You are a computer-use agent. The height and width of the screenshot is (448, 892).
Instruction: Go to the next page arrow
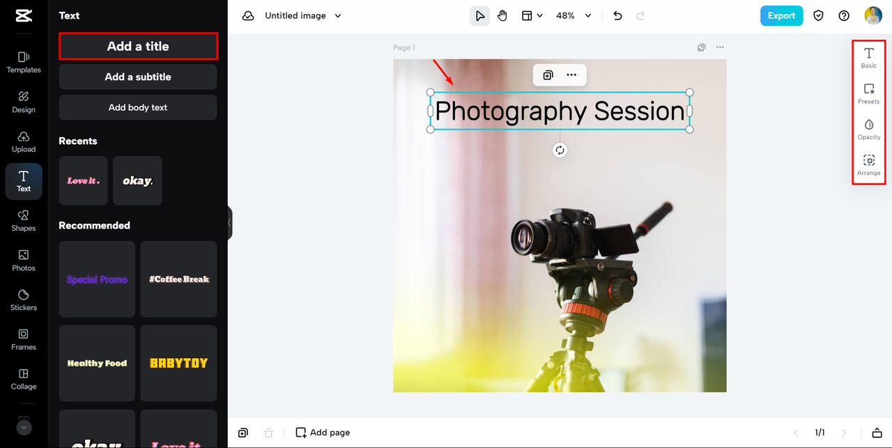point(844,433)
